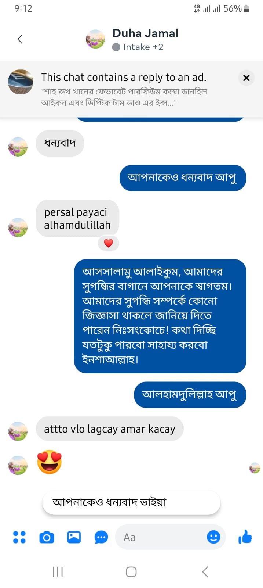Open saved replies speech bubble icon
This screenshot has width=263, height=588.
click(x=101, y=537)
